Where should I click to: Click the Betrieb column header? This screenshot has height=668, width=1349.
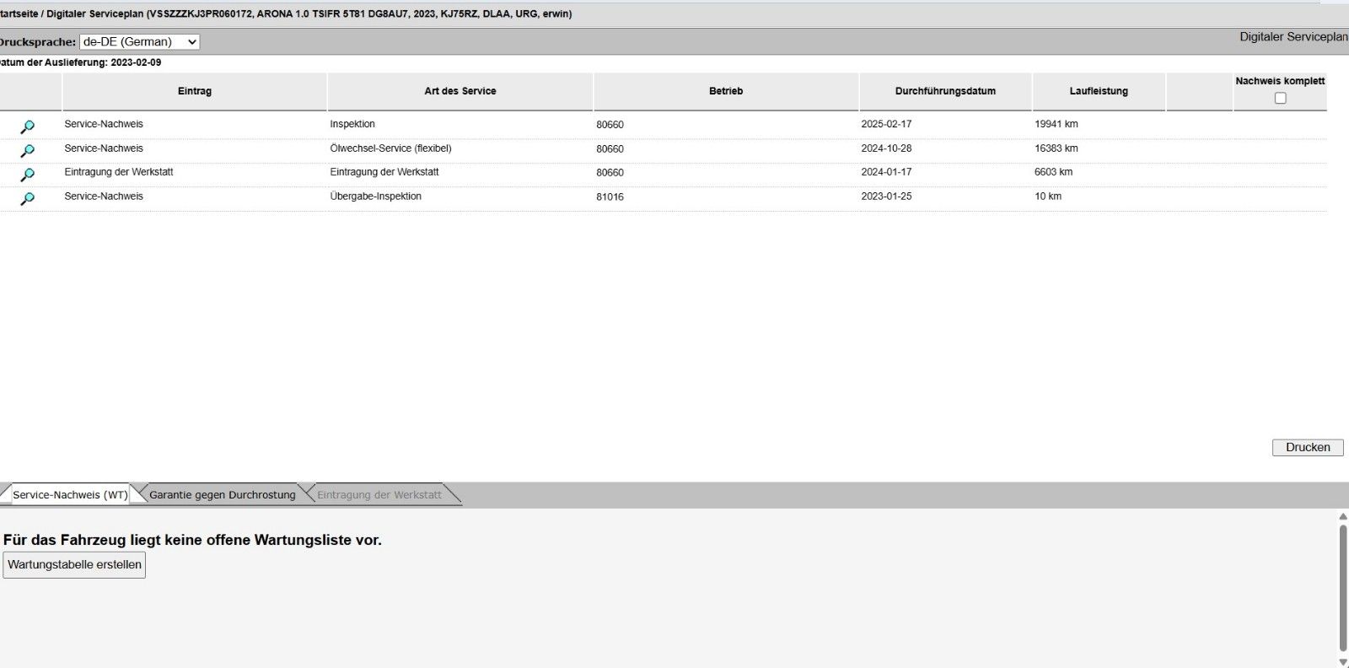point(726,91)
